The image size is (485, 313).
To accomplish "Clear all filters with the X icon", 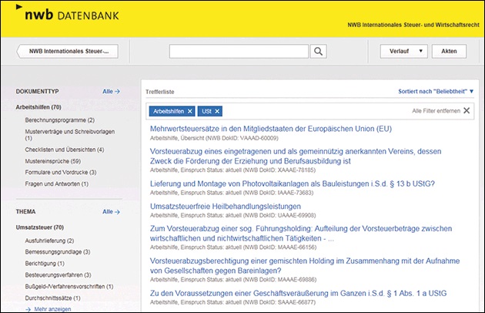I will point(466,111).
